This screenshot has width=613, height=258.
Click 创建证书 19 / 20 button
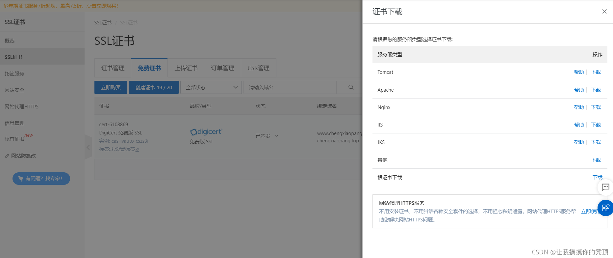click(154, 87)
